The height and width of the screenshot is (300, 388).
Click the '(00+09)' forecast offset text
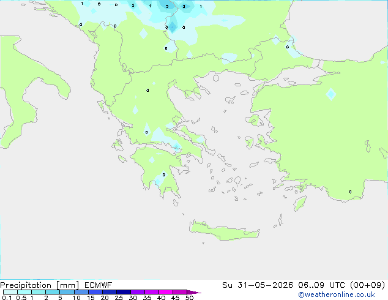coord(368,285)
